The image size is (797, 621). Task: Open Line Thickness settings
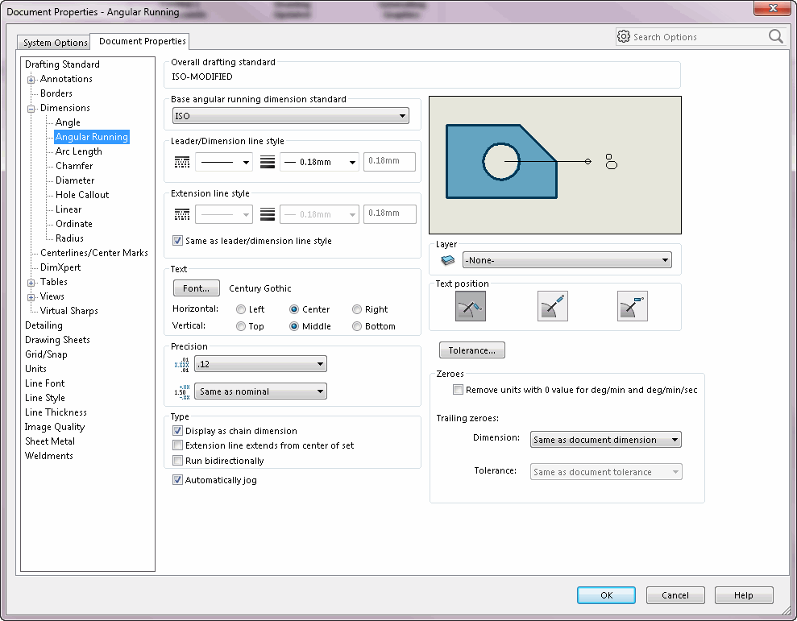56,412
